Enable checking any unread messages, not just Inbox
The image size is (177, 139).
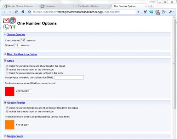7,73
